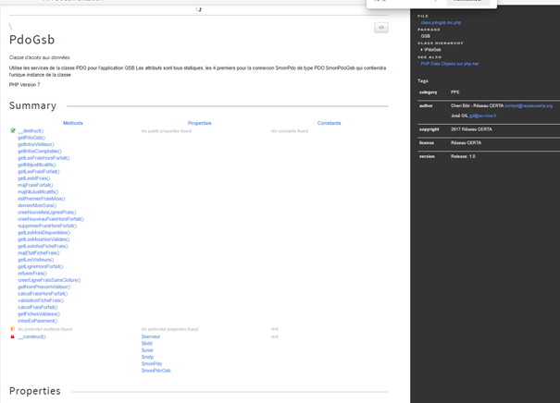This screenshot has height=403, width=560.
Task: Click the green public visibility icon
Action: [x=13, y=130]
